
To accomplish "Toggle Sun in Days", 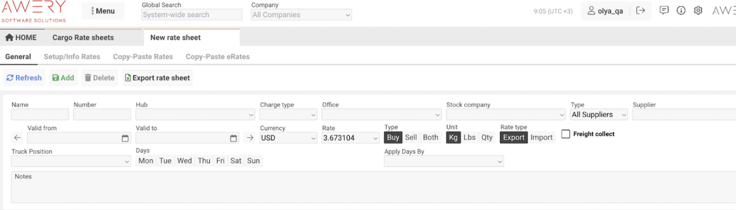I will point(254,161).
